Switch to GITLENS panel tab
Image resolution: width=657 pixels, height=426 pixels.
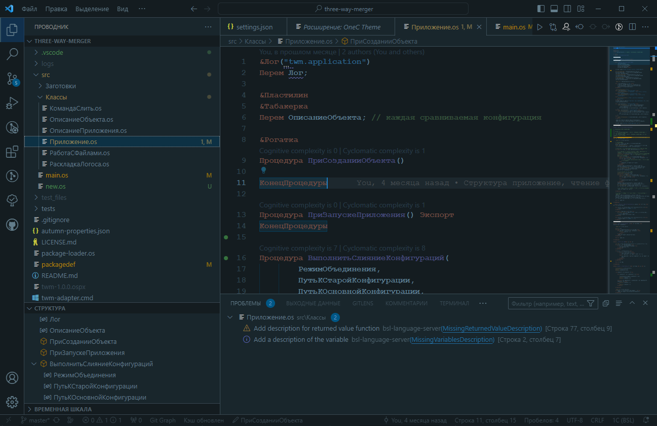click(x=363, y=303)
